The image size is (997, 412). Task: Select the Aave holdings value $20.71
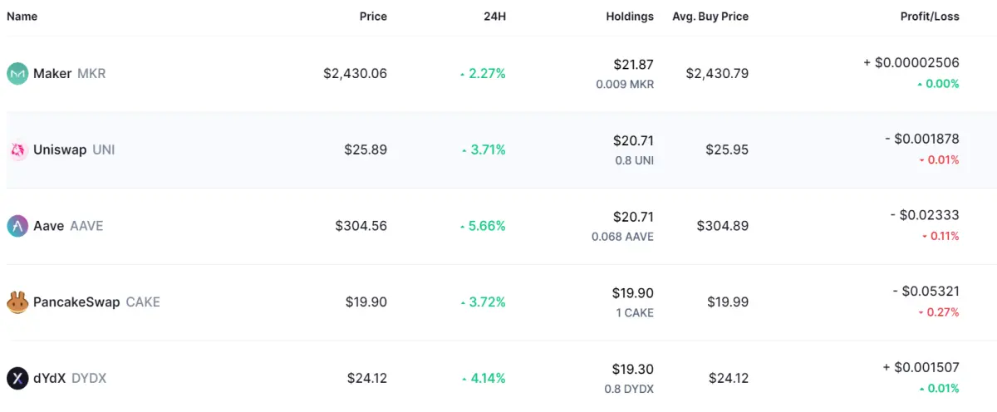(633, 217)
